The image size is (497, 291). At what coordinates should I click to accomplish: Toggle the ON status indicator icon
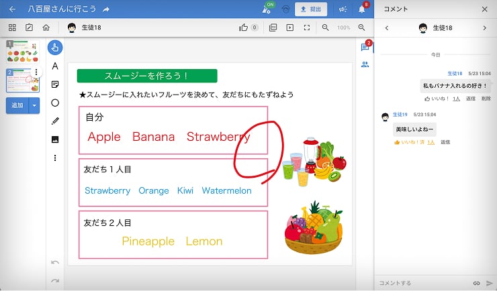click(x=267, y=9)
